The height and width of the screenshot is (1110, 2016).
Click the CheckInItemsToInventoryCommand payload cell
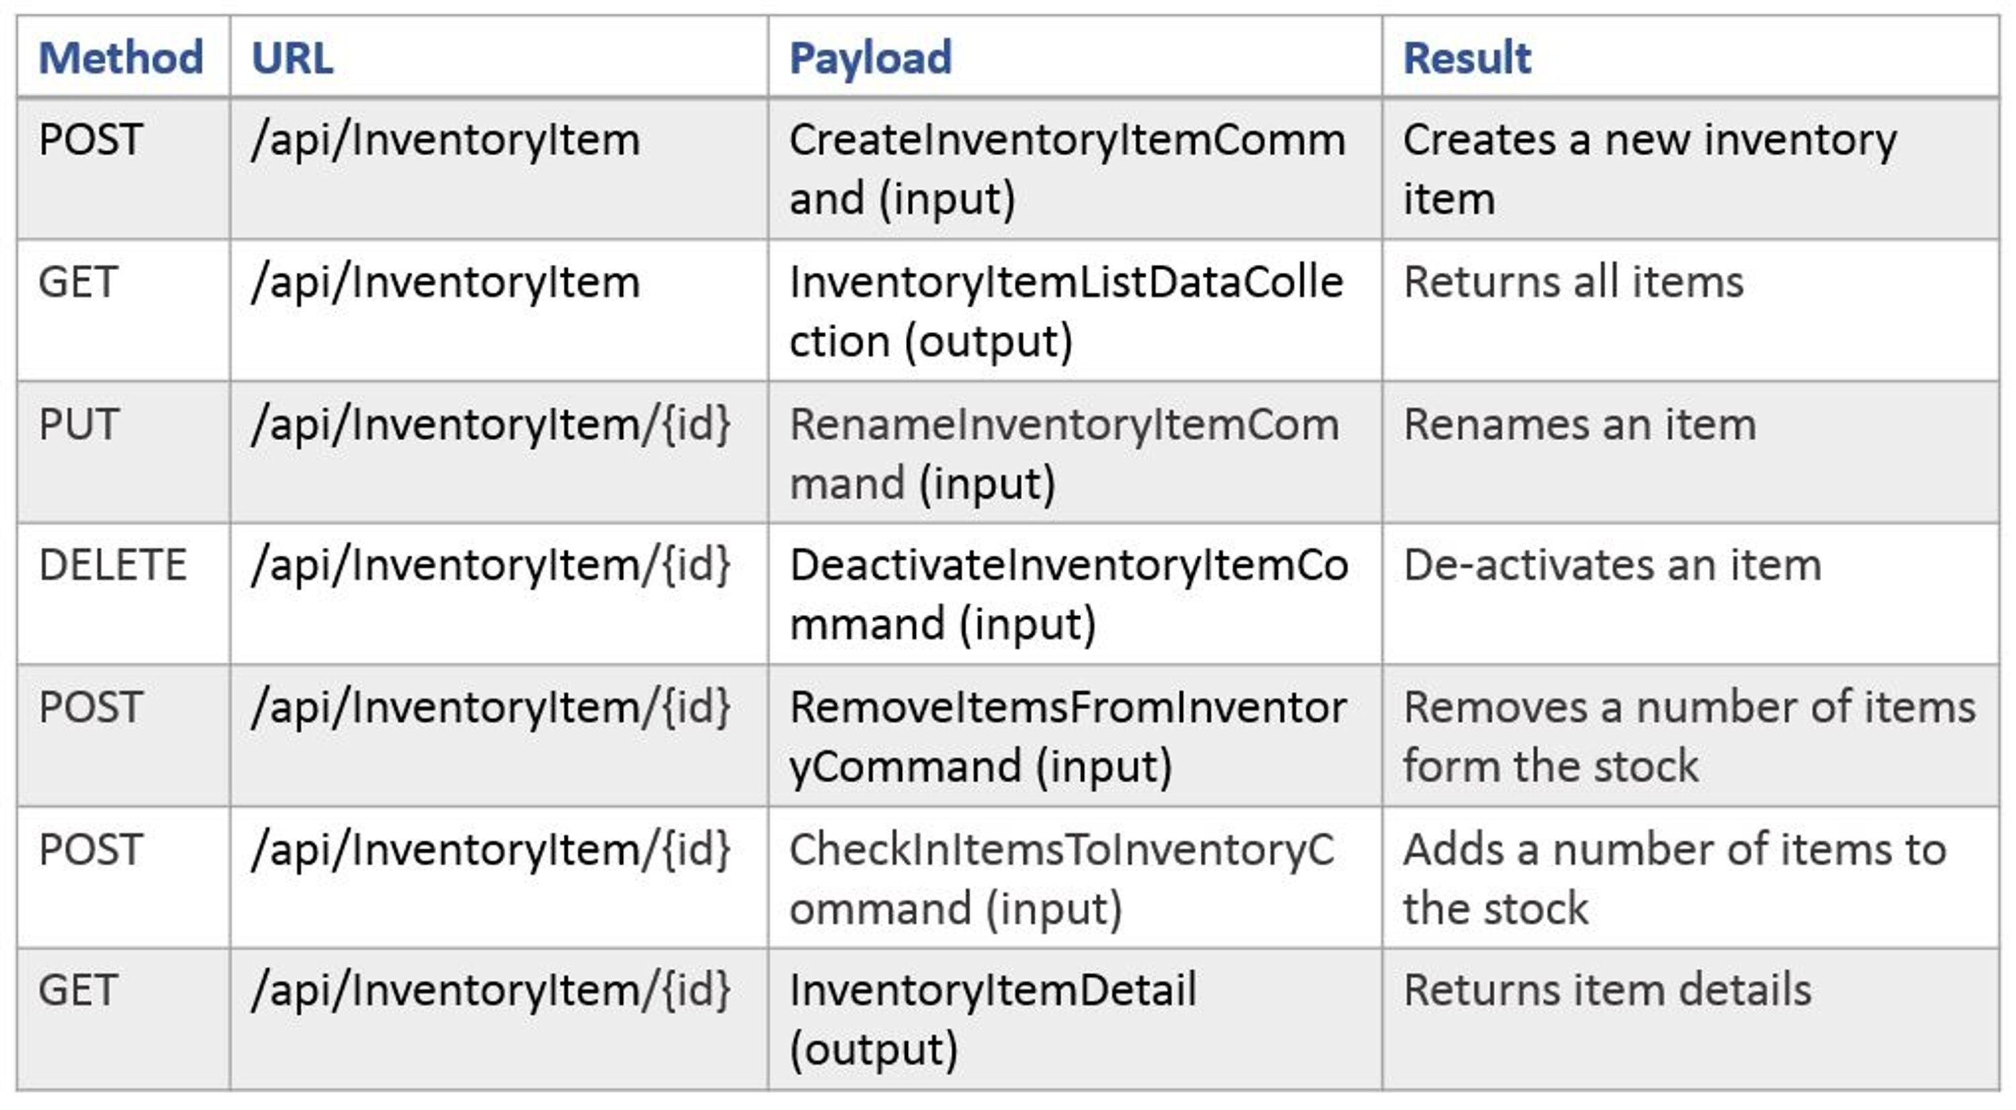[x=1061, y=878]
